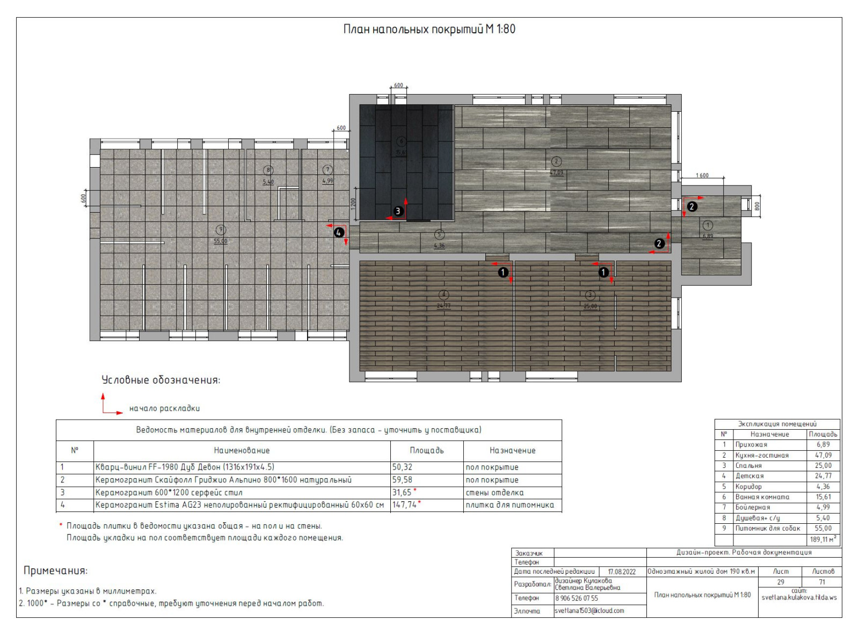
Task: Click black marker 4 with red arrows
Action: [x=338, y=233]
